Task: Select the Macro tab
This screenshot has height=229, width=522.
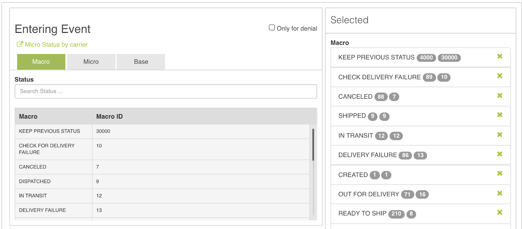Action: pos(41,62)
